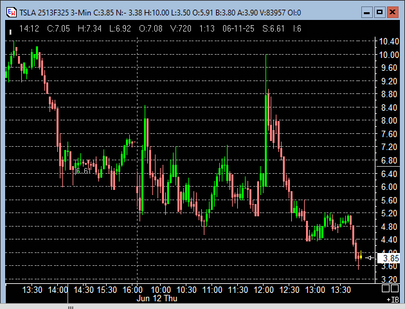Close the TSLA chart window
405x309 pixels.
(393, 12)
